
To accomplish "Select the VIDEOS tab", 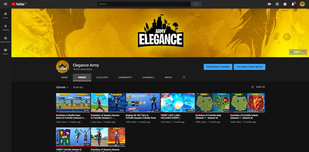I will pos(82,77).
